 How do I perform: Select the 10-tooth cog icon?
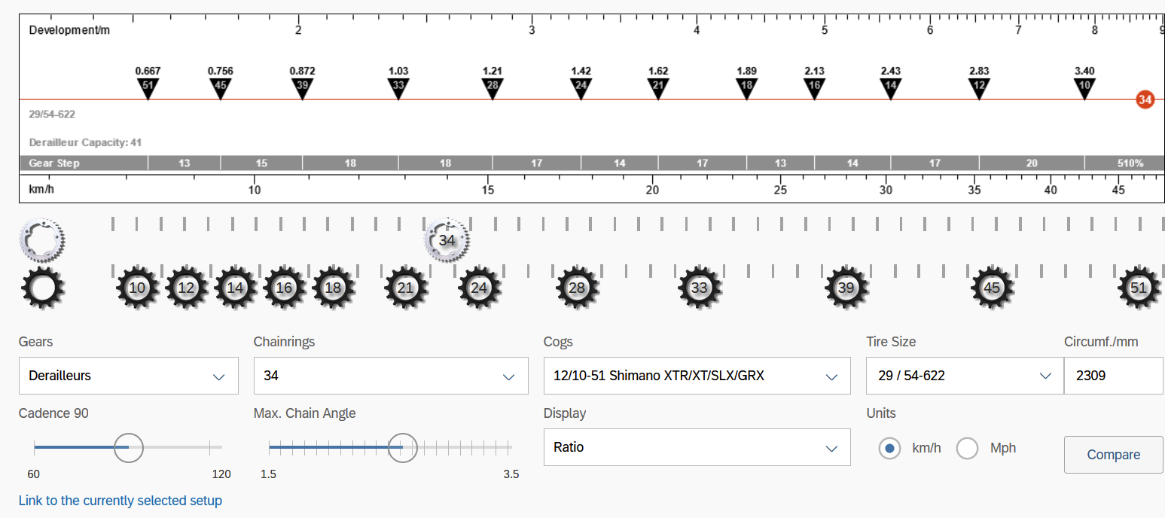(137, 288)
